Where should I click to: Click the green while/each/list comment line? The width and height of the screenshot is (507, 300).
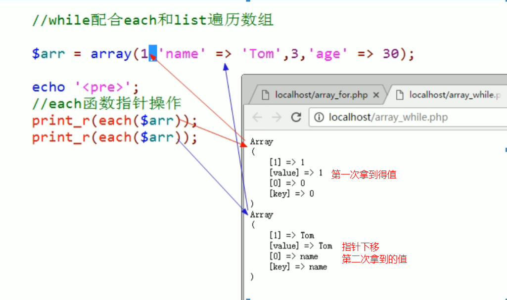tap(152, 20)
